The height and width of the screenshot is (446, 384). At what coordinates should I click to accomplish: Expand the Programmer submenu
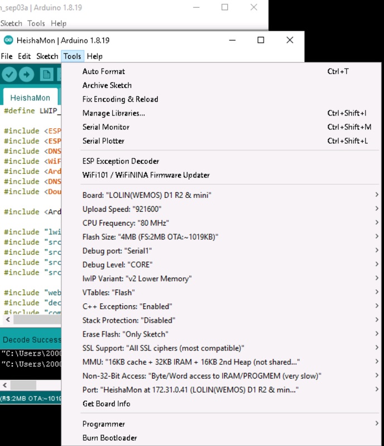coord(222,425)
